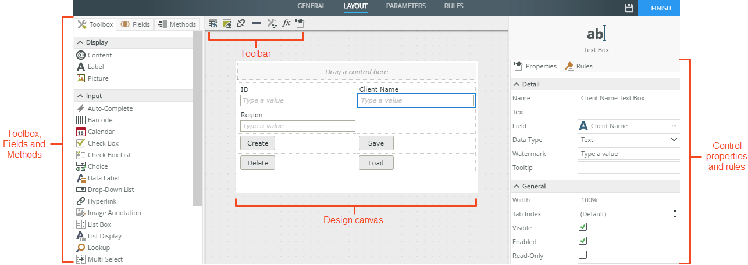
Task: Select the Data Label control
Action: click(x=98, y=178)
